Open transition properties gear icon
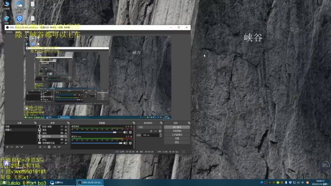Image resolution: width=331 pixels, height=186 pixels. coord(160,131)
